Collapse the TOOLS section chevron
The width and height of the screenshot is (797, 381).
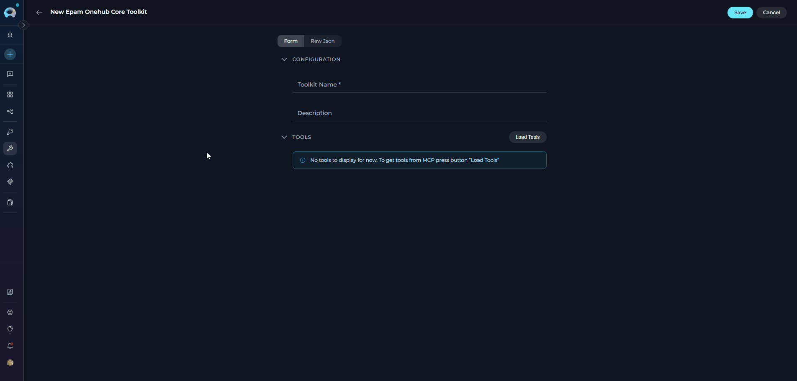[x=284, y=137]
